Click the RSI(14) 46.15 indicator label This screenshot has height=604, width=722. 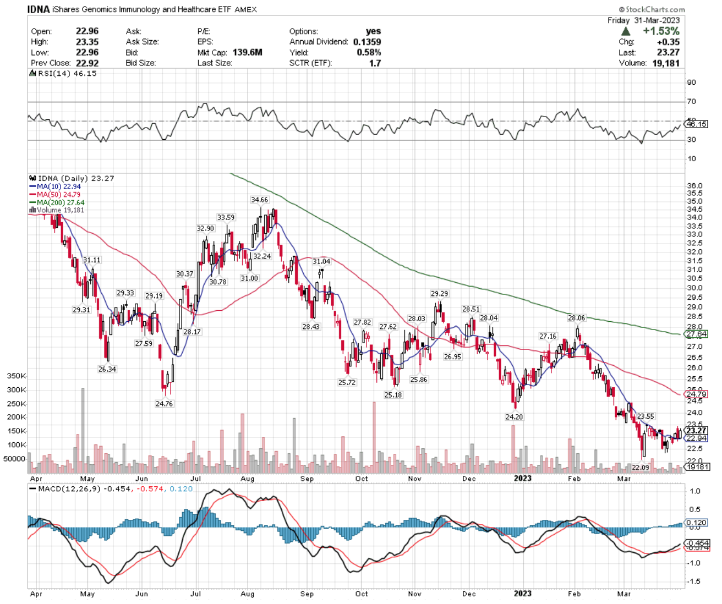tap(63, 73)
